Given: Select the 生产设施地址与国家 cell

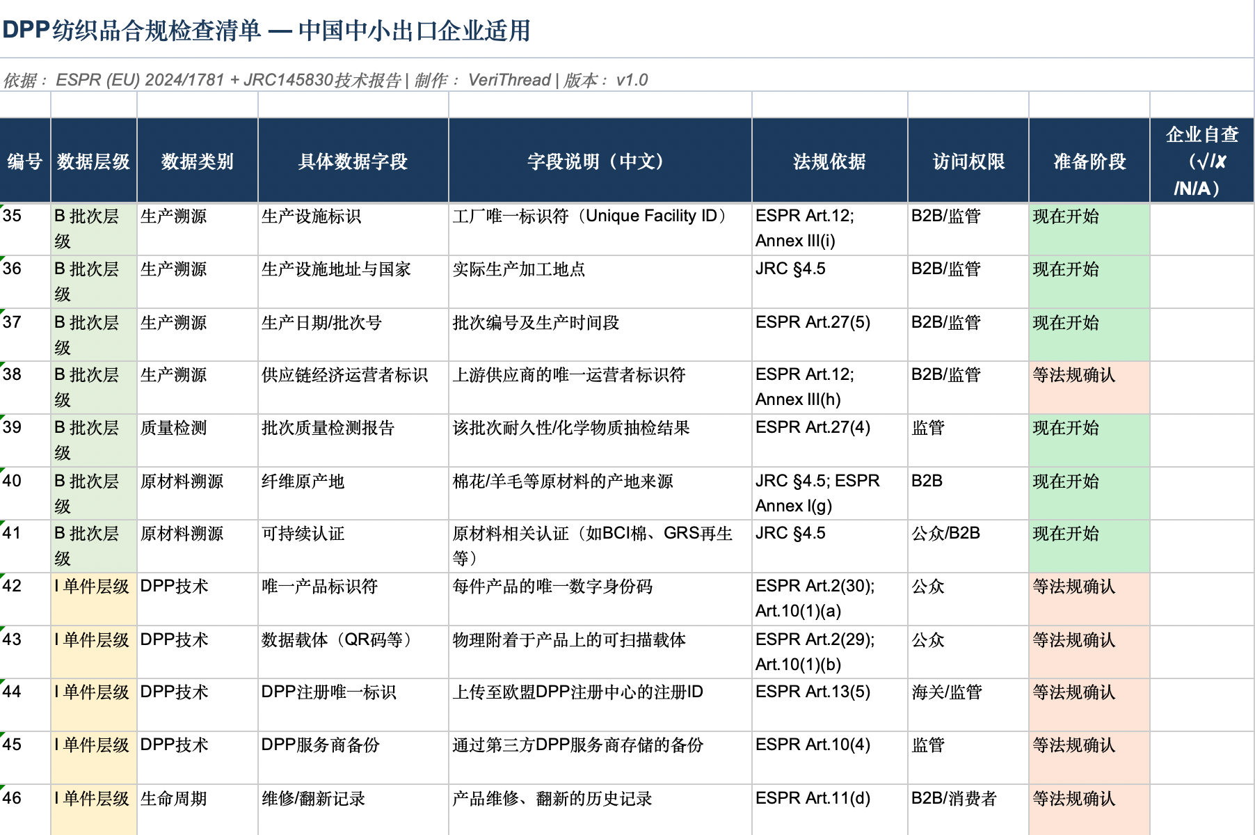Looking at the screenshot, I should click(x=353, y=282).
